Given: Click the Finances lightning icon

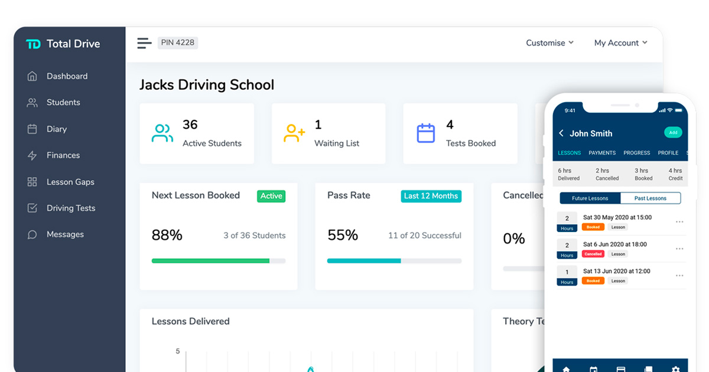Looking at the screenshot, I should point(32,155).
